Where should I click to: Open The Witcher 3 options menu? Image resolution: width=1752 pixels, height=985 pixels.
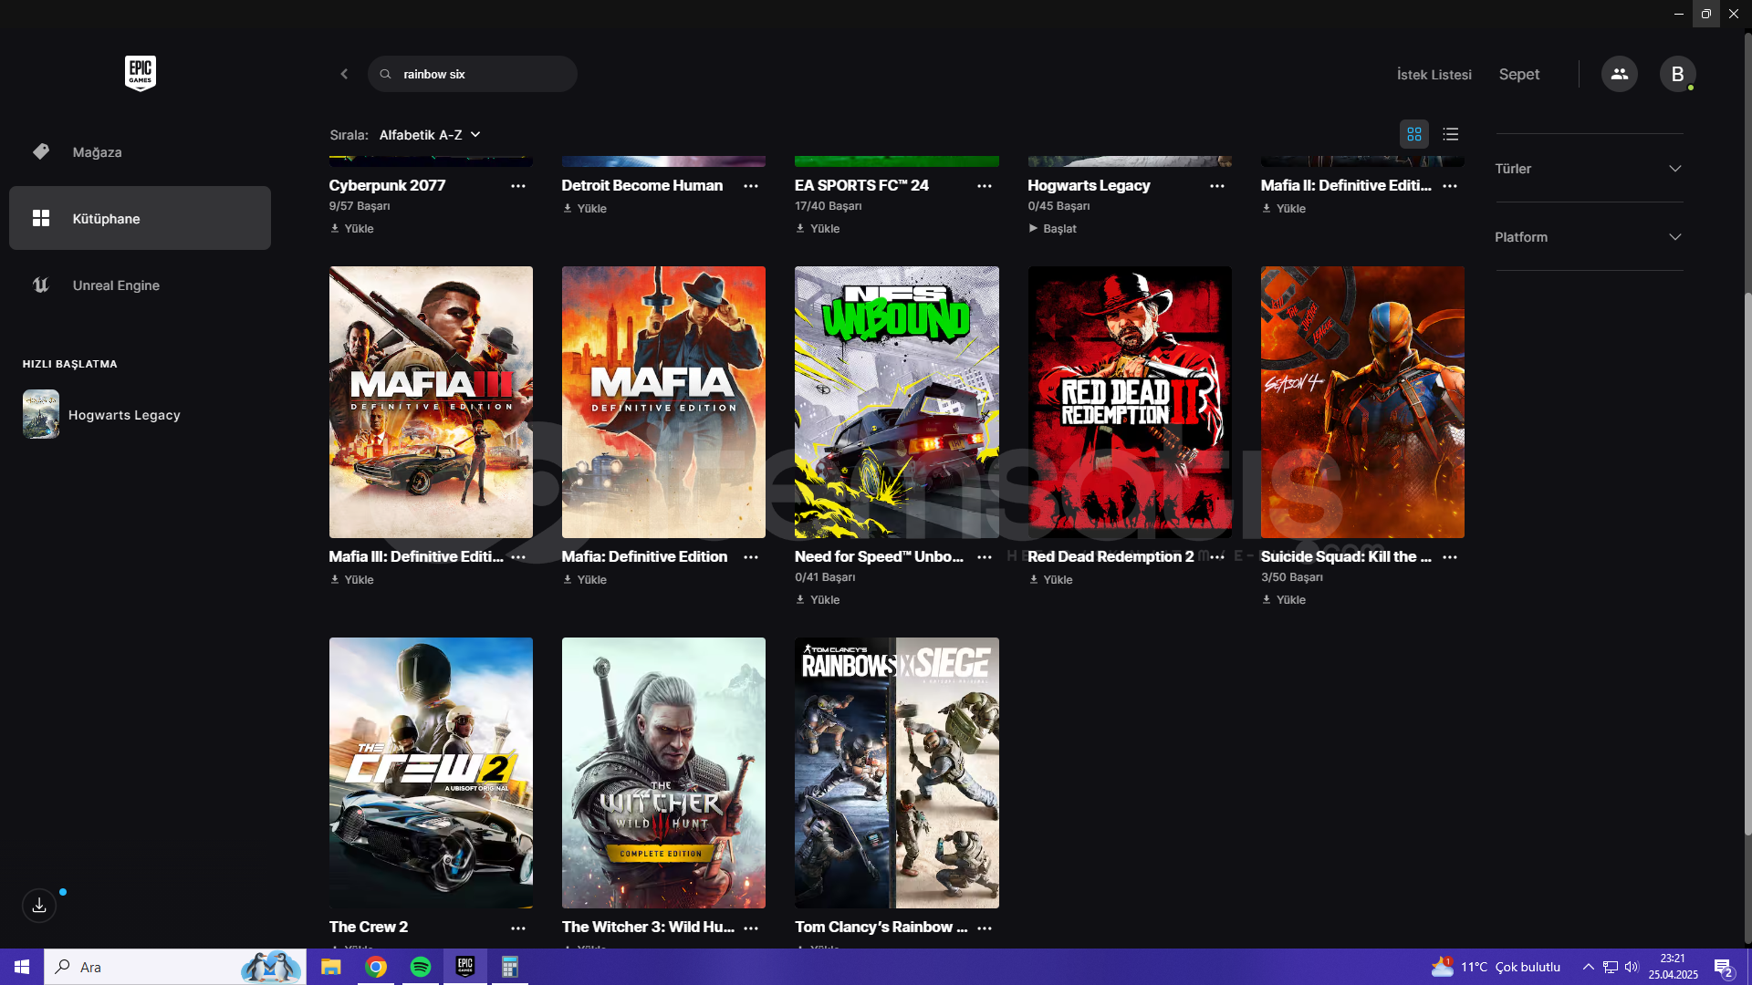pos(751,928)
